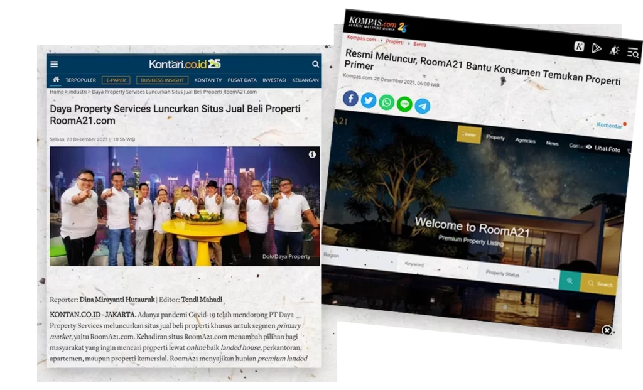The height and width of the screenshot is (390, 643).
Task: Click the Kompas K account icon
Action: [x=579, y=46]
